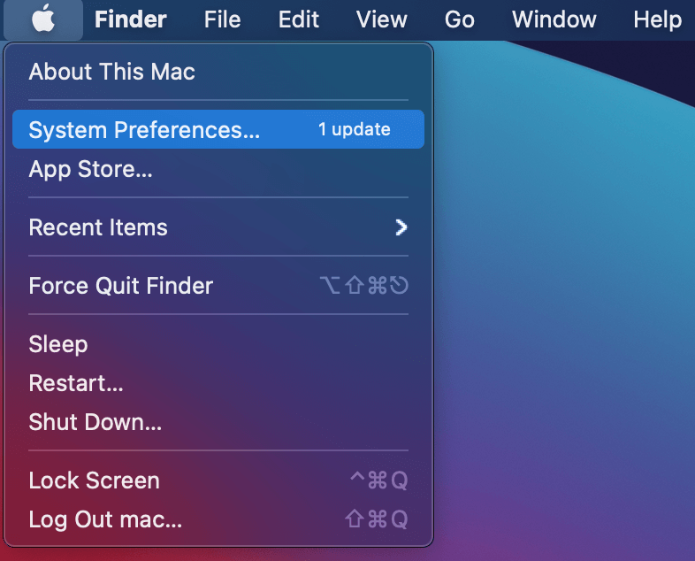Choose About This Mac
695x561 pixels.
[x=112, y=72]
